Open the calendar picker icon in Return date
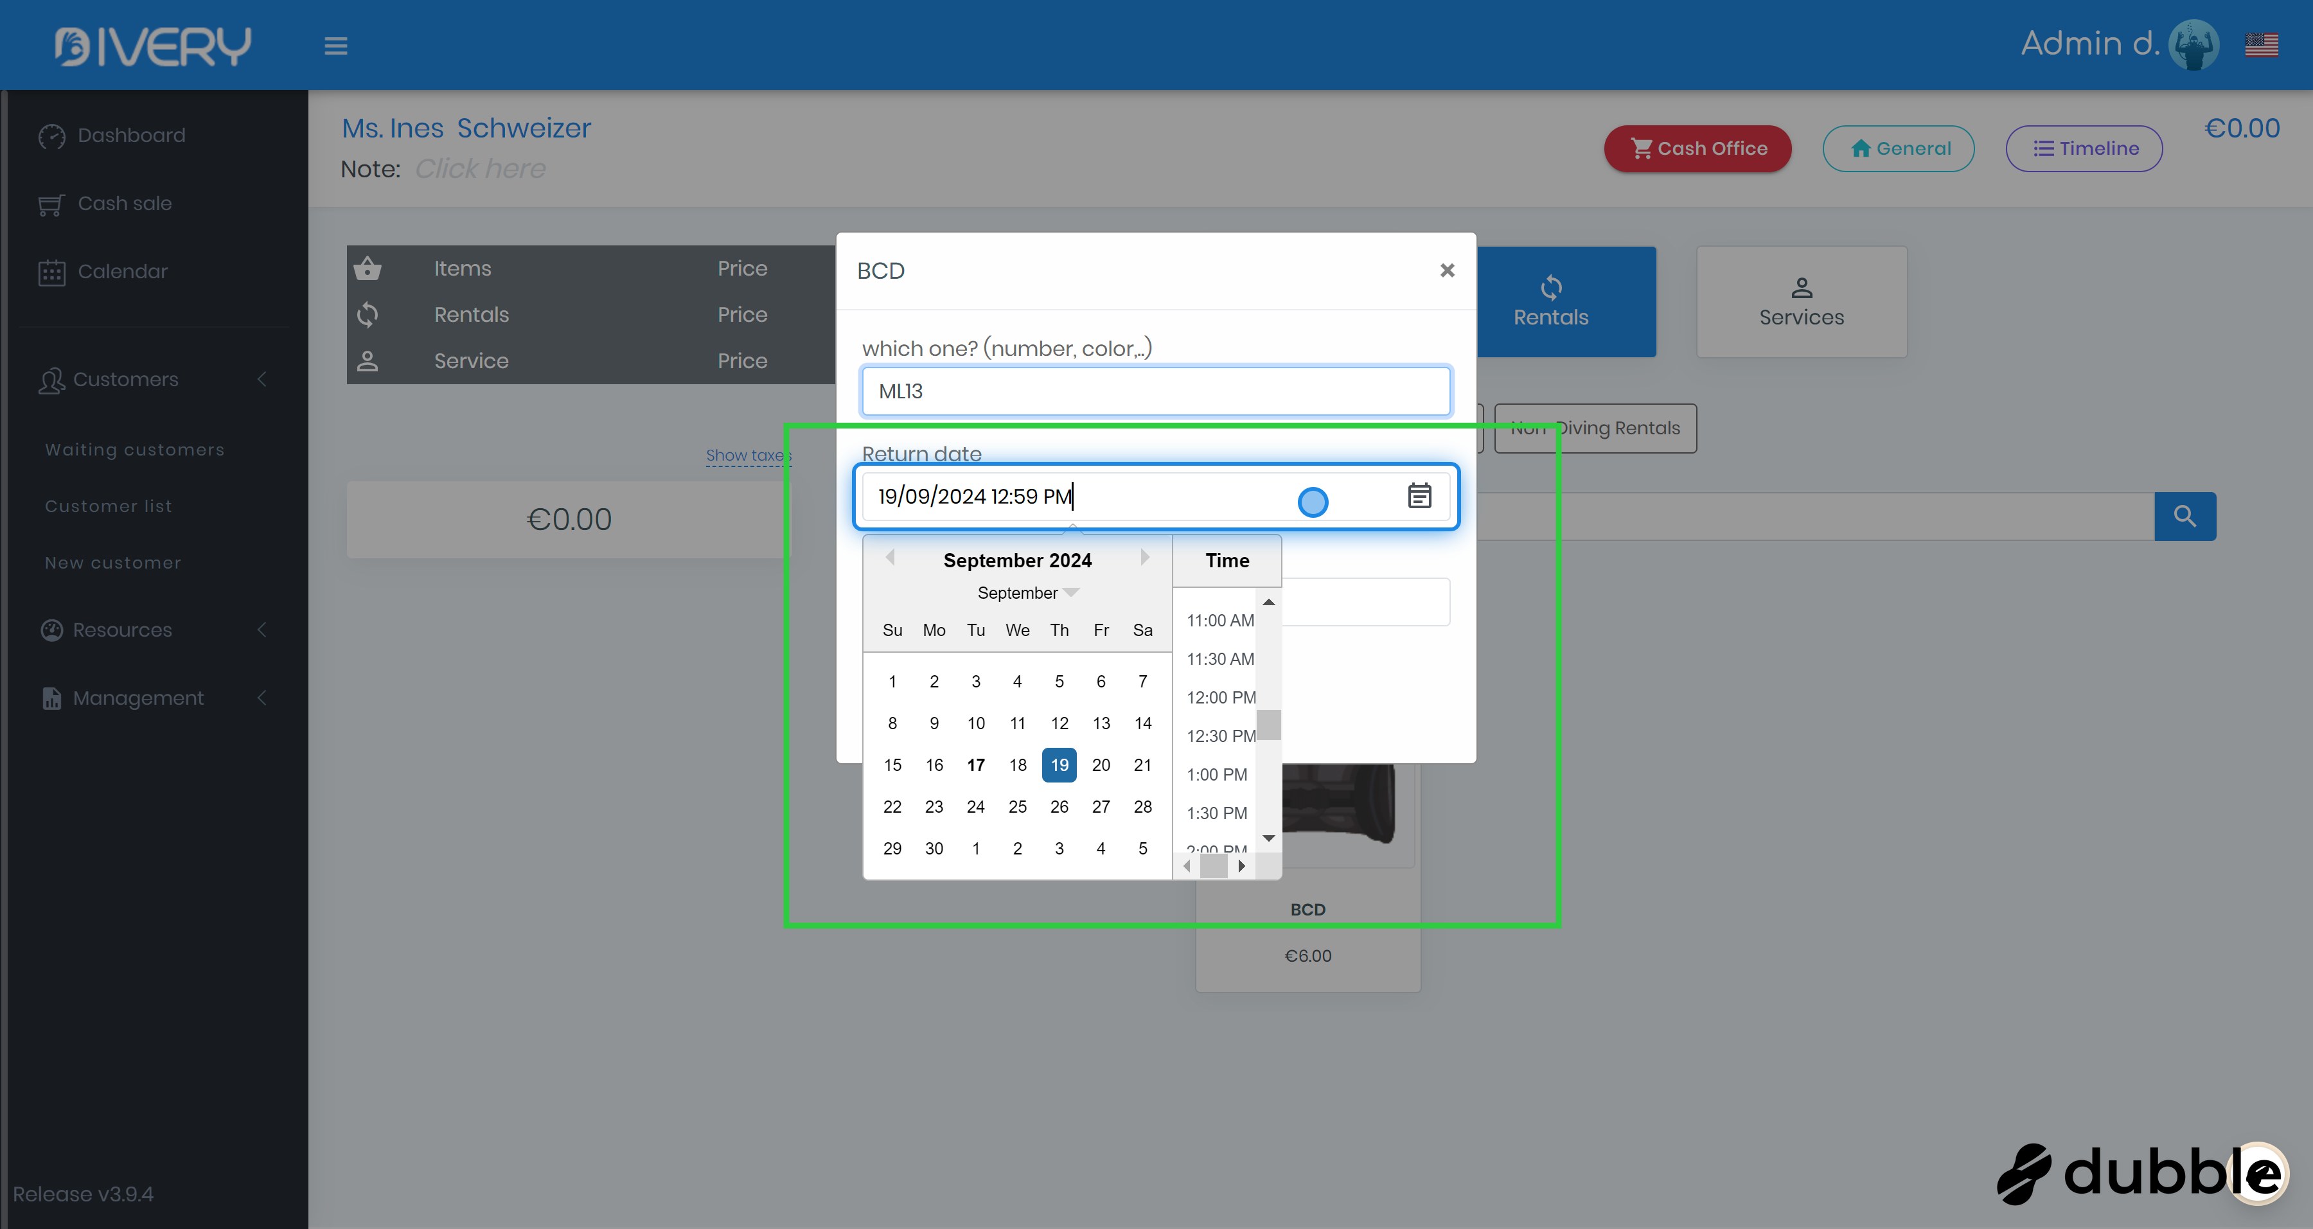The width and height of the screenshot is (2313, 1229). (1419, 495)
